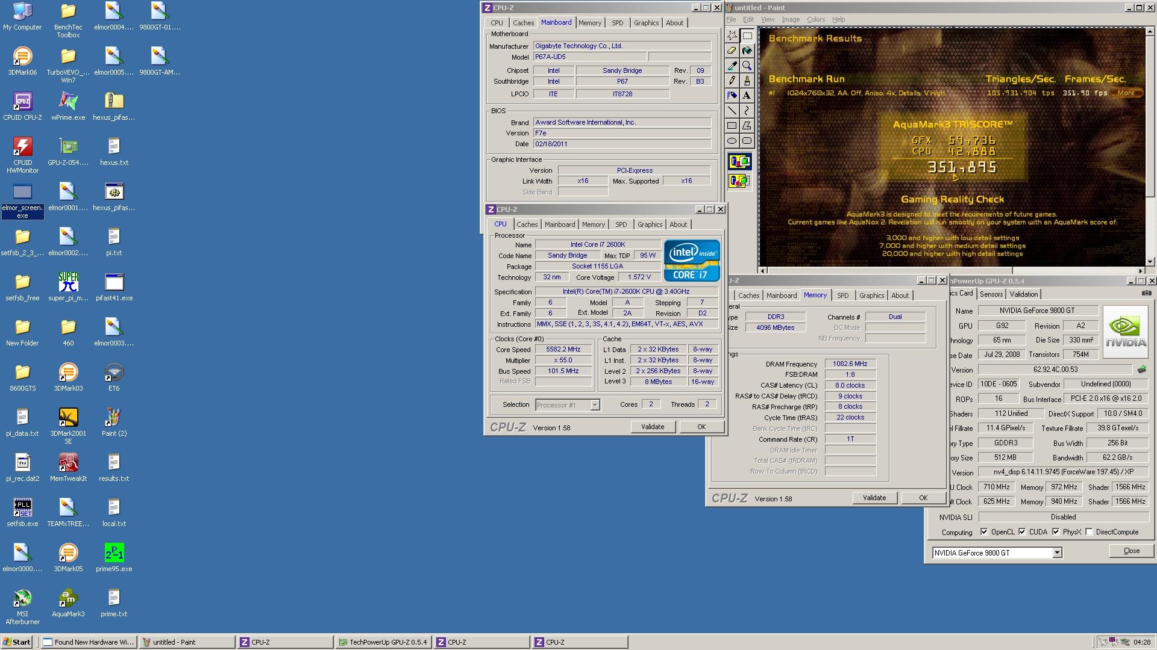The height and width of the screenshot is (650, 1157).
Task: Select the 3DMark2001 SE desktop icon
Action: pyautogui.click(x=68, y=426)
